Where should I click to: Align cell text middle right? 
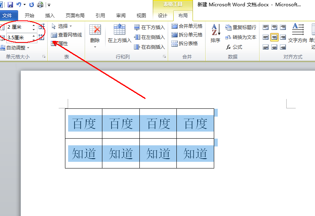(283, 37)
